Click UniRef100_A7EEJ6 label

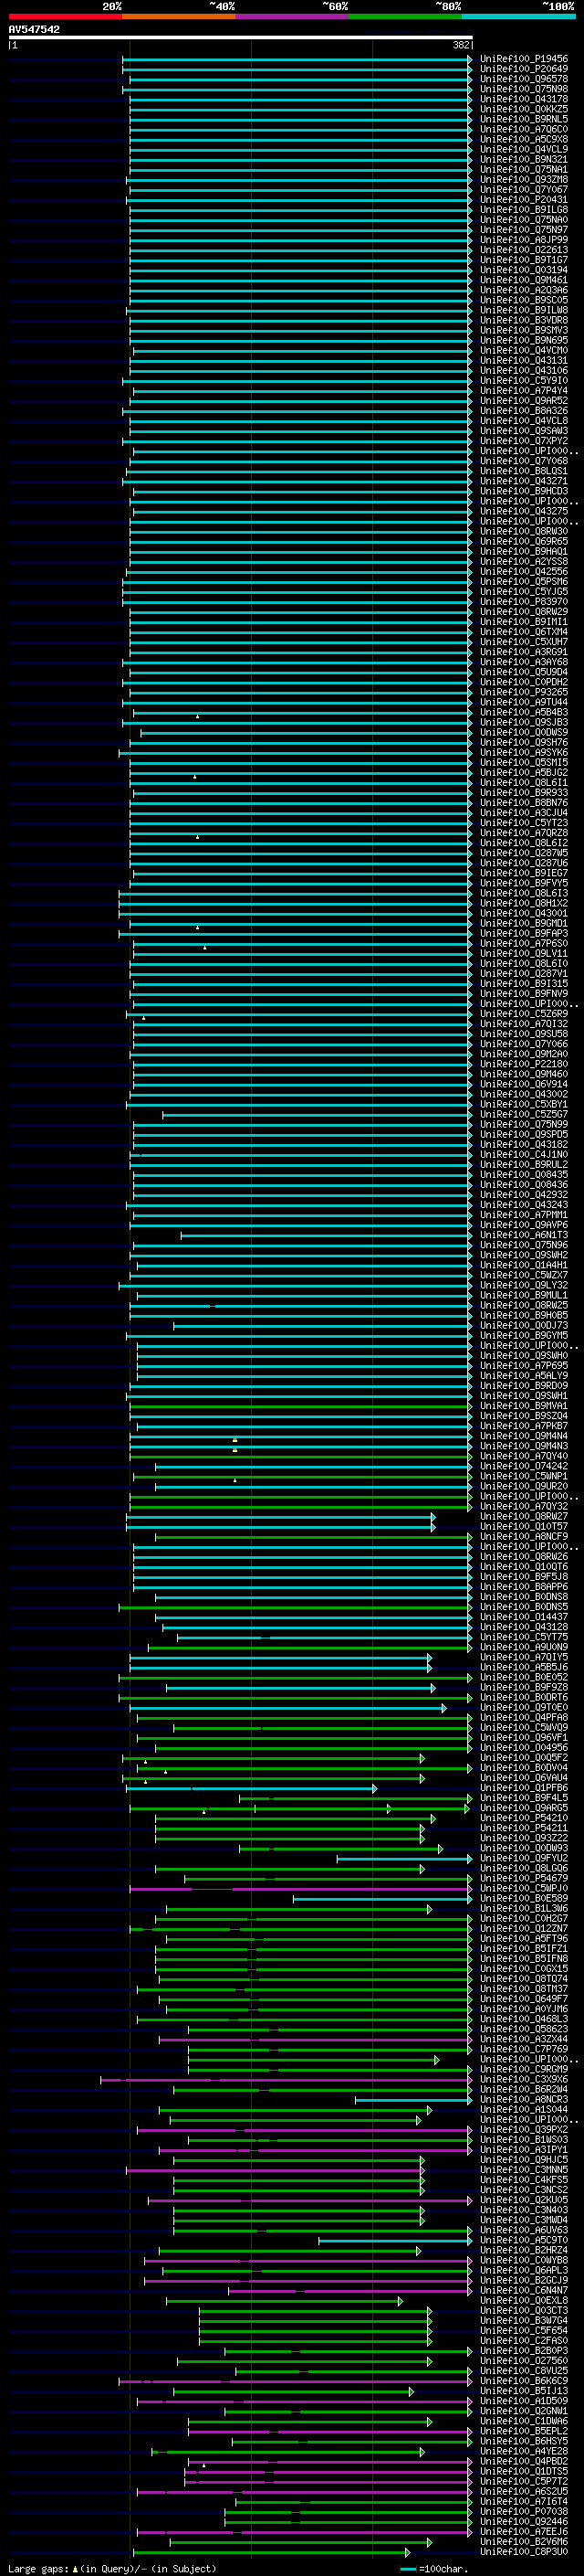(x=523, y=2533)
